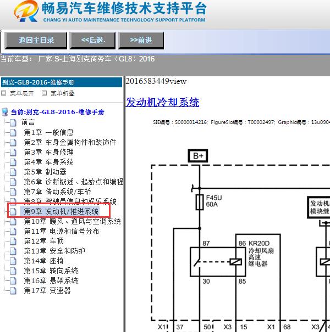The width and height of the screenshot is (330, 332).
Task: Click the 当前车型 vehicle info line
Action: point(78,59)
